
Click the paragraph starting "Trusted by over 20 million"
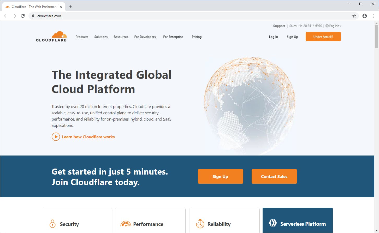(x=111, y=116)
